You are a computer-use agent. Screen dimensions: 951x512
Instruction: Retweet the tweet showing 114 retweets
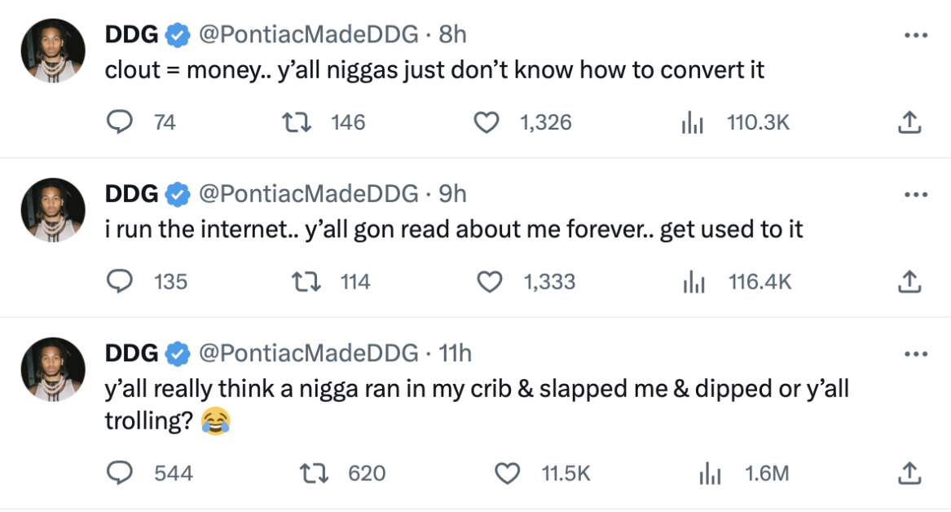pos(306,281)
